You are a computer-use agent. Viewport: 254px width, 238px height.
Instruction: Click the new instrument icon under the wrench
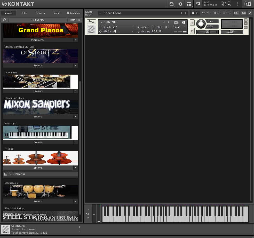[x=91, y=29]
